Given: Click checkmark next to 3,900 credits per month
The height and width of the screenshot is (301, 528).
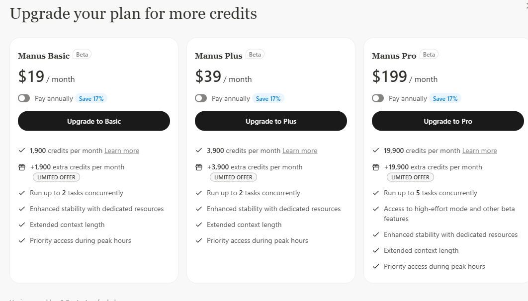Looking at the screenshot, I should [x=199, y=150].
